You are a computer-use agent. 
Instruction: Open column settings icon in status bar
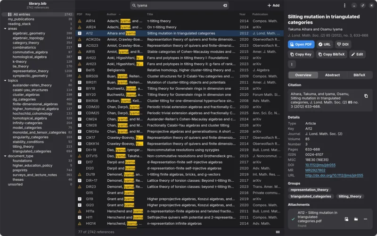point(278,232)
